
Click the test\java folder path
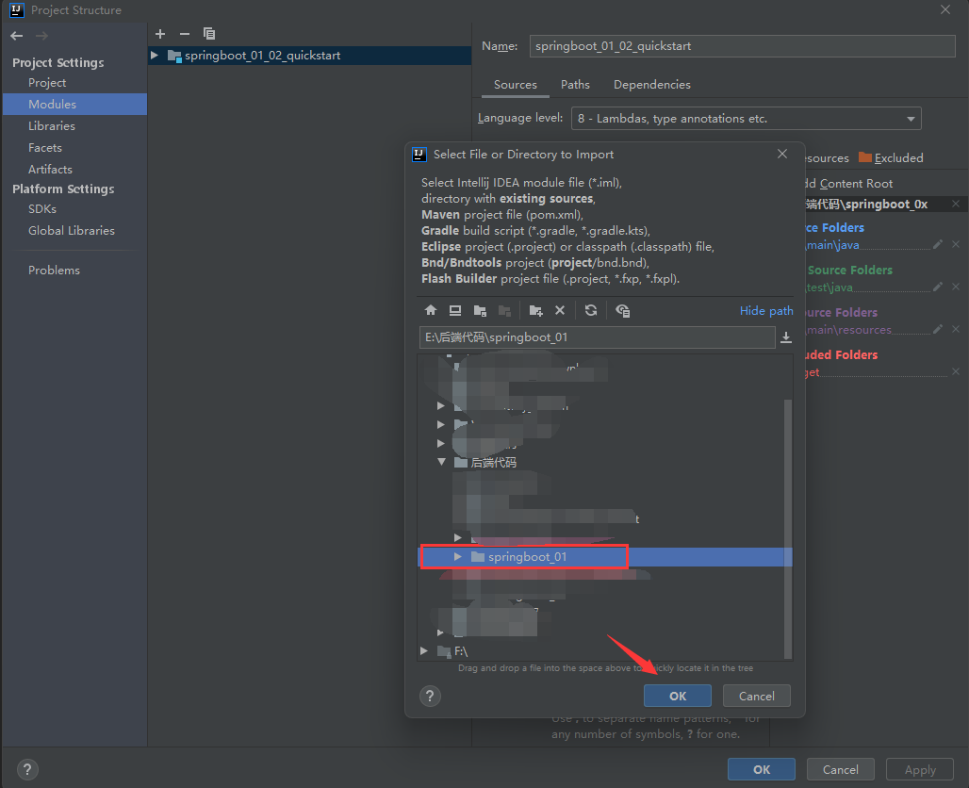tap(829, 287)
